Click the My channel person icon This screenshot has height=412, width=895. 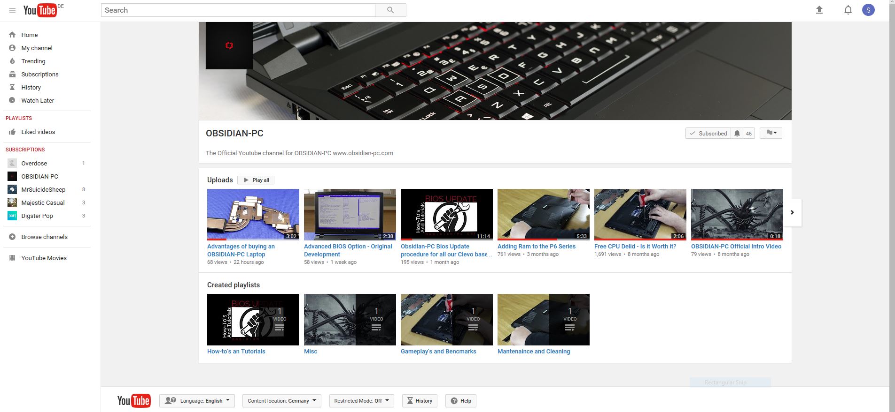12,48
